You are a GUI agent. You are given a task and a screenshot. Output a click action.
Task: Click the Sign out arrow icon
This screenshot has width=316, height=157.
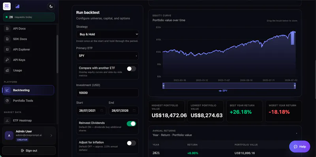click(23, 151)
